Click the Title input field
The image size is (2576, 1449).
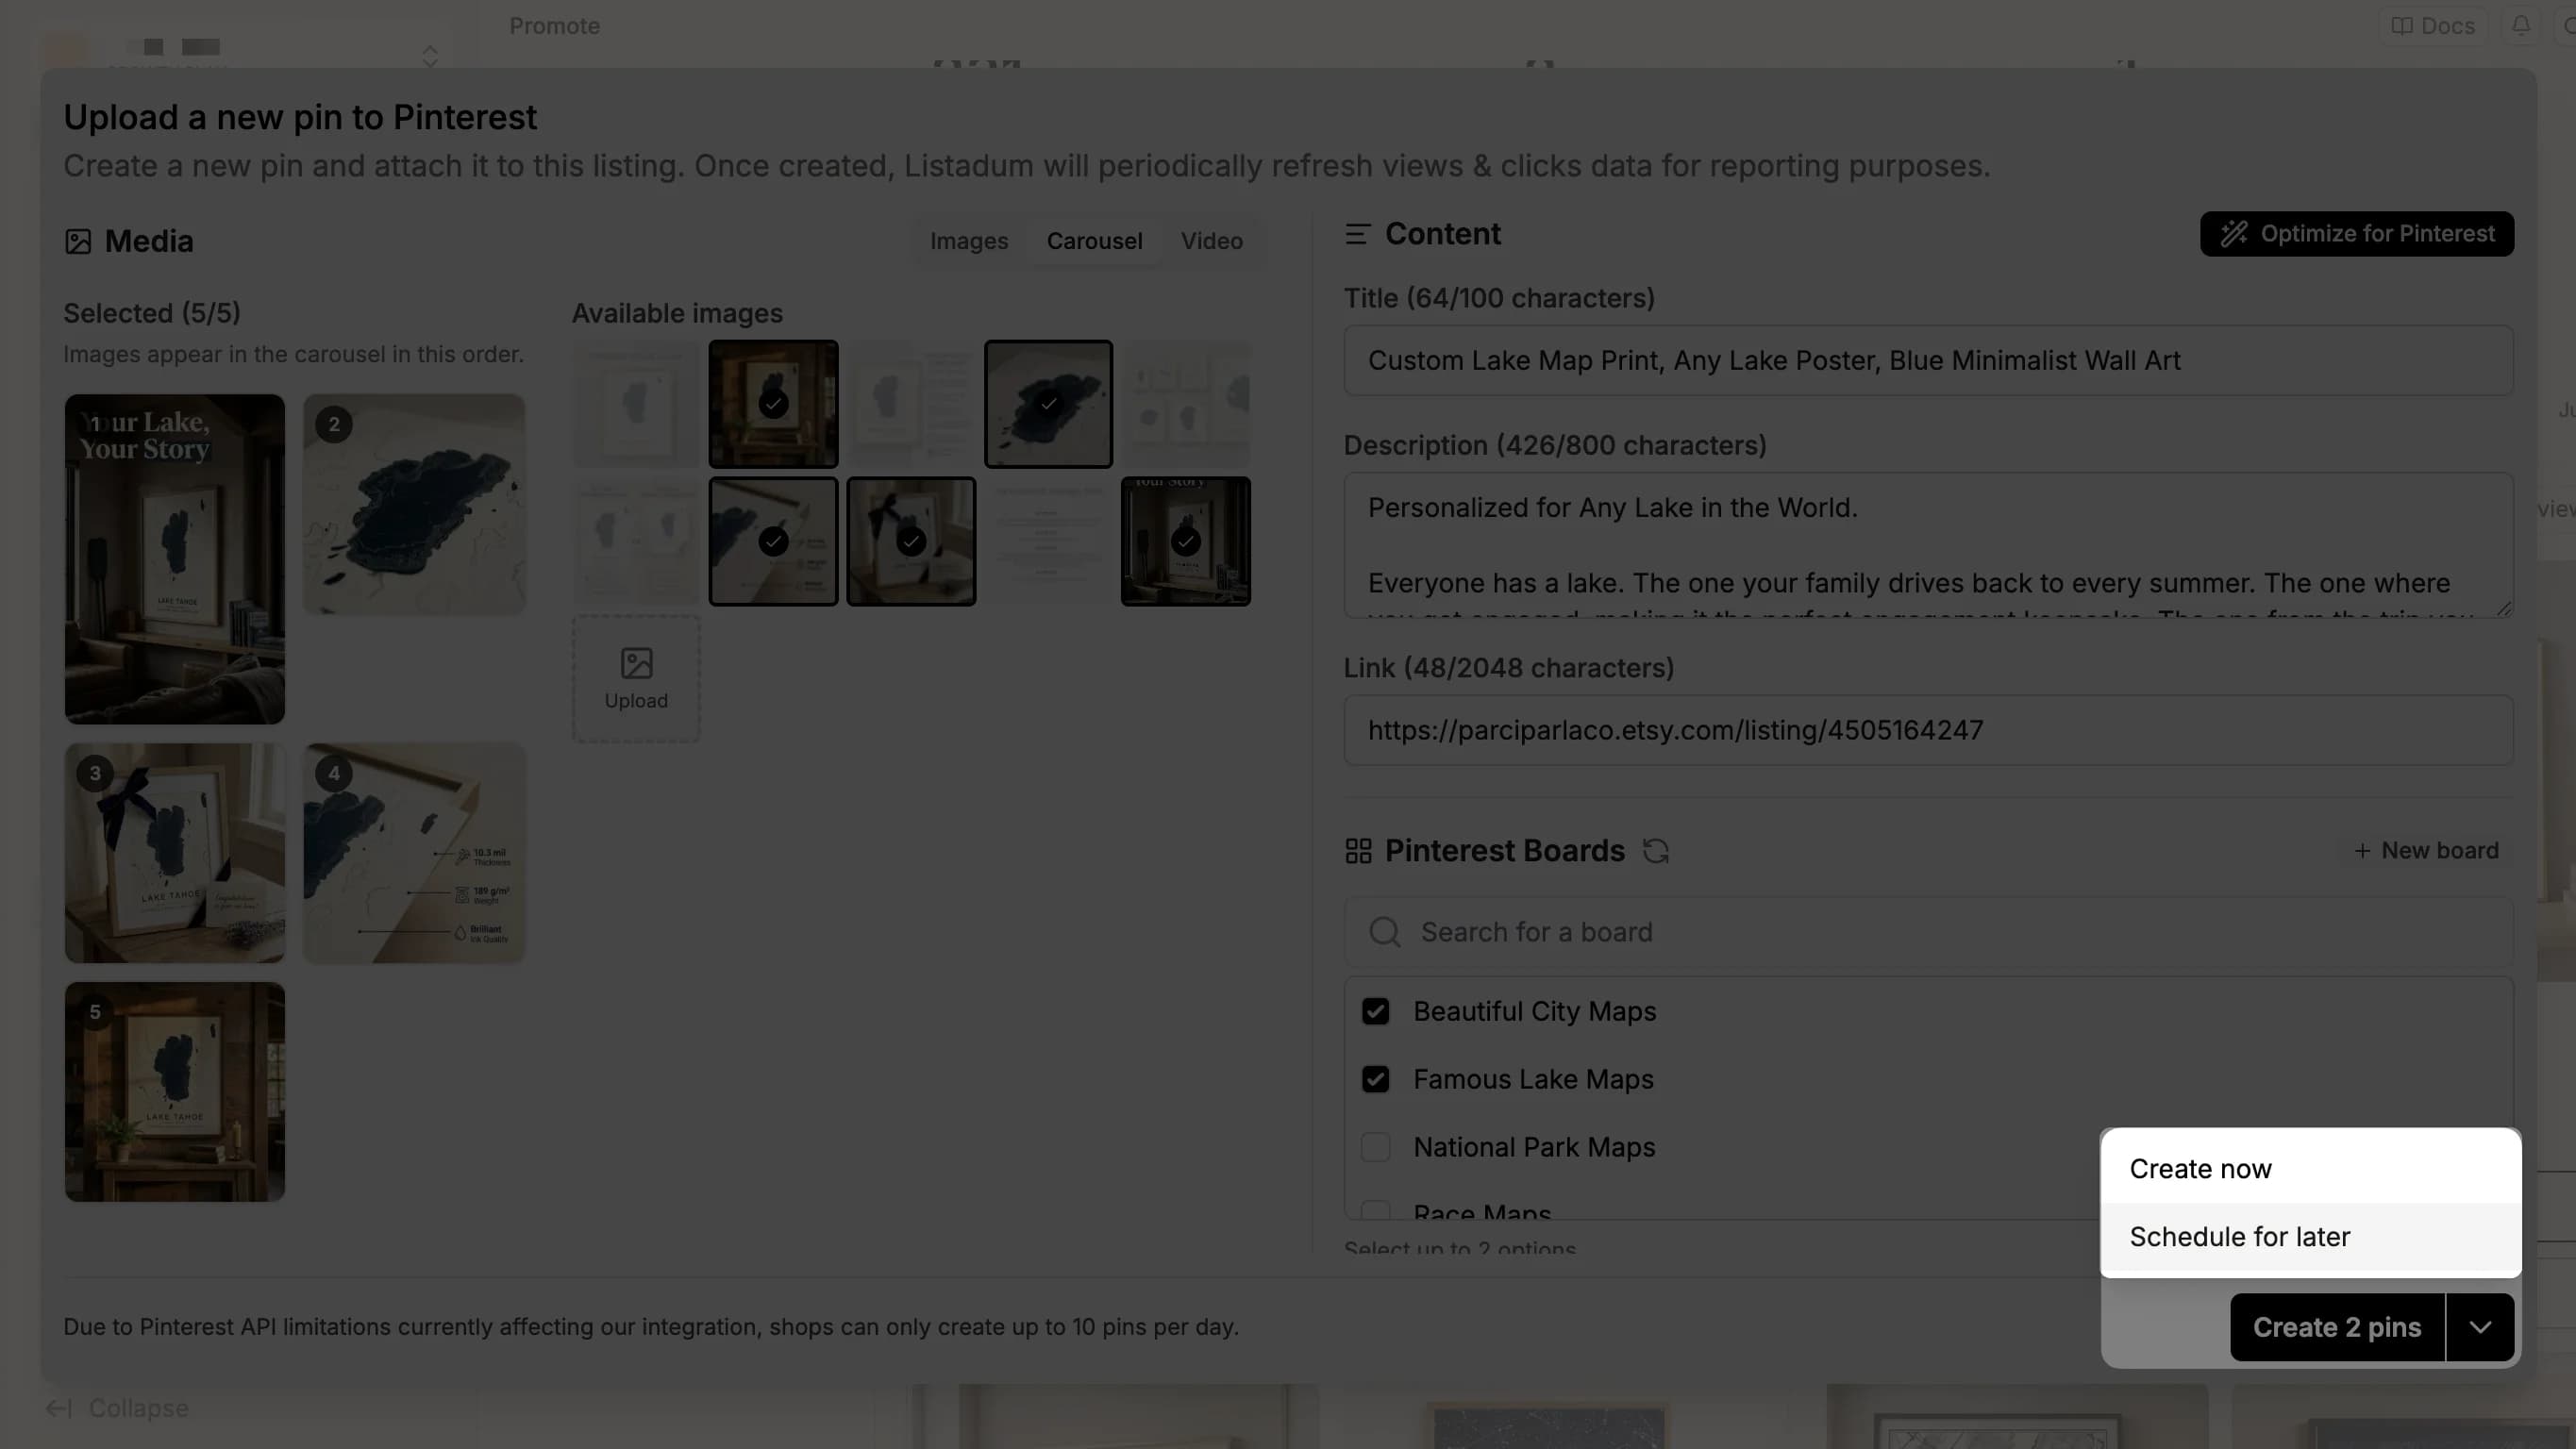click(1928, 360)
